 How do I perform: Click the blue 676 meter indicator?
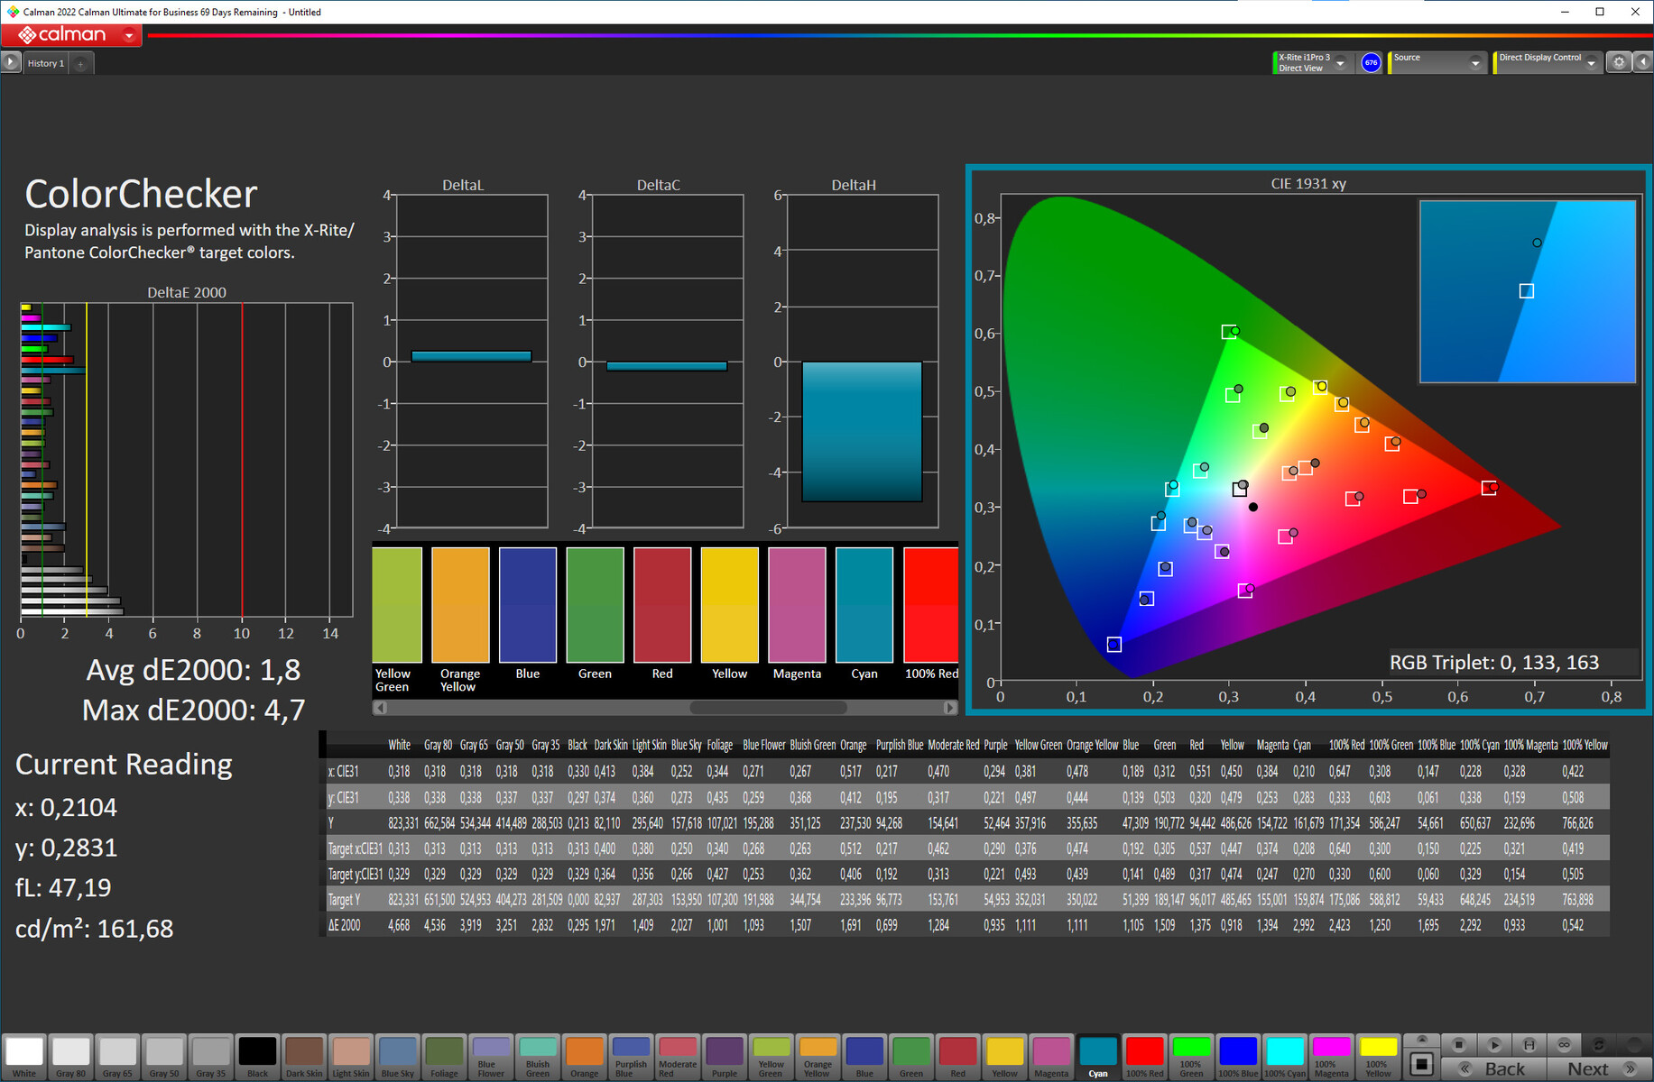pyautogui.click(x=1371, y=62)
